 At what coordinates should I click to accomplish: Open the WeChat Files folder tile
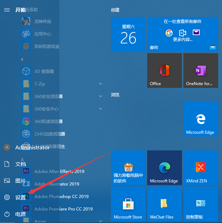click(164, 204)
